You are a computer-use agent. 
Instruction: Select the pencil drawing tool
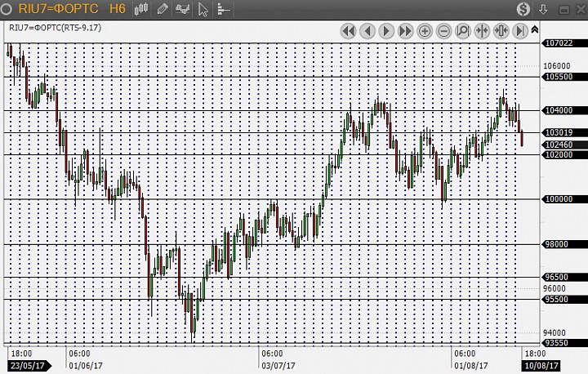[163, 9]
